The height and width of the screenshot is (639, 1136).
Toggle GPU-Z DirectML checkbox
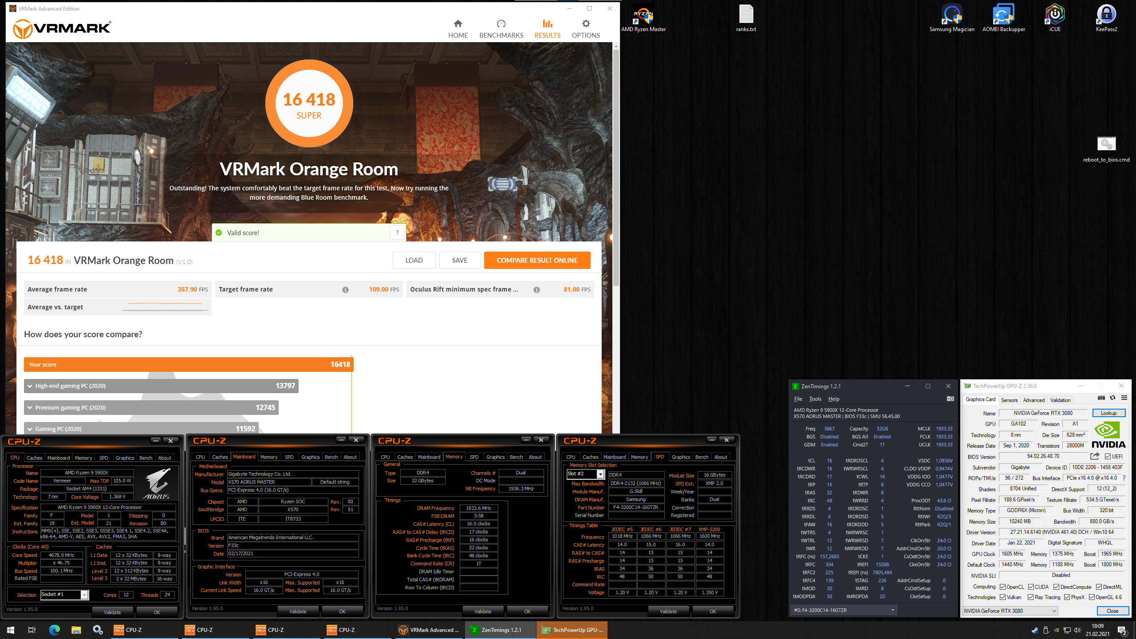coord(1099,587)
